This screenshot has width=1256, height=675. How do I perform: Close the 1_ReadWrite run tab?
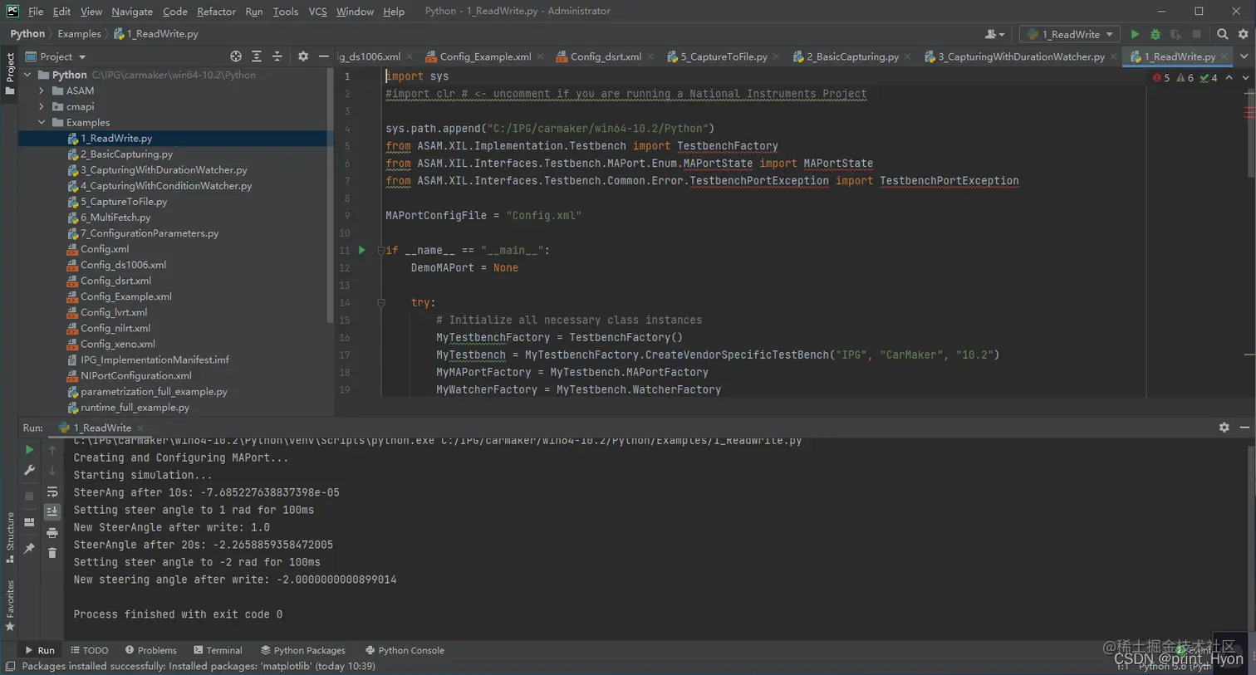pos(140,428)
